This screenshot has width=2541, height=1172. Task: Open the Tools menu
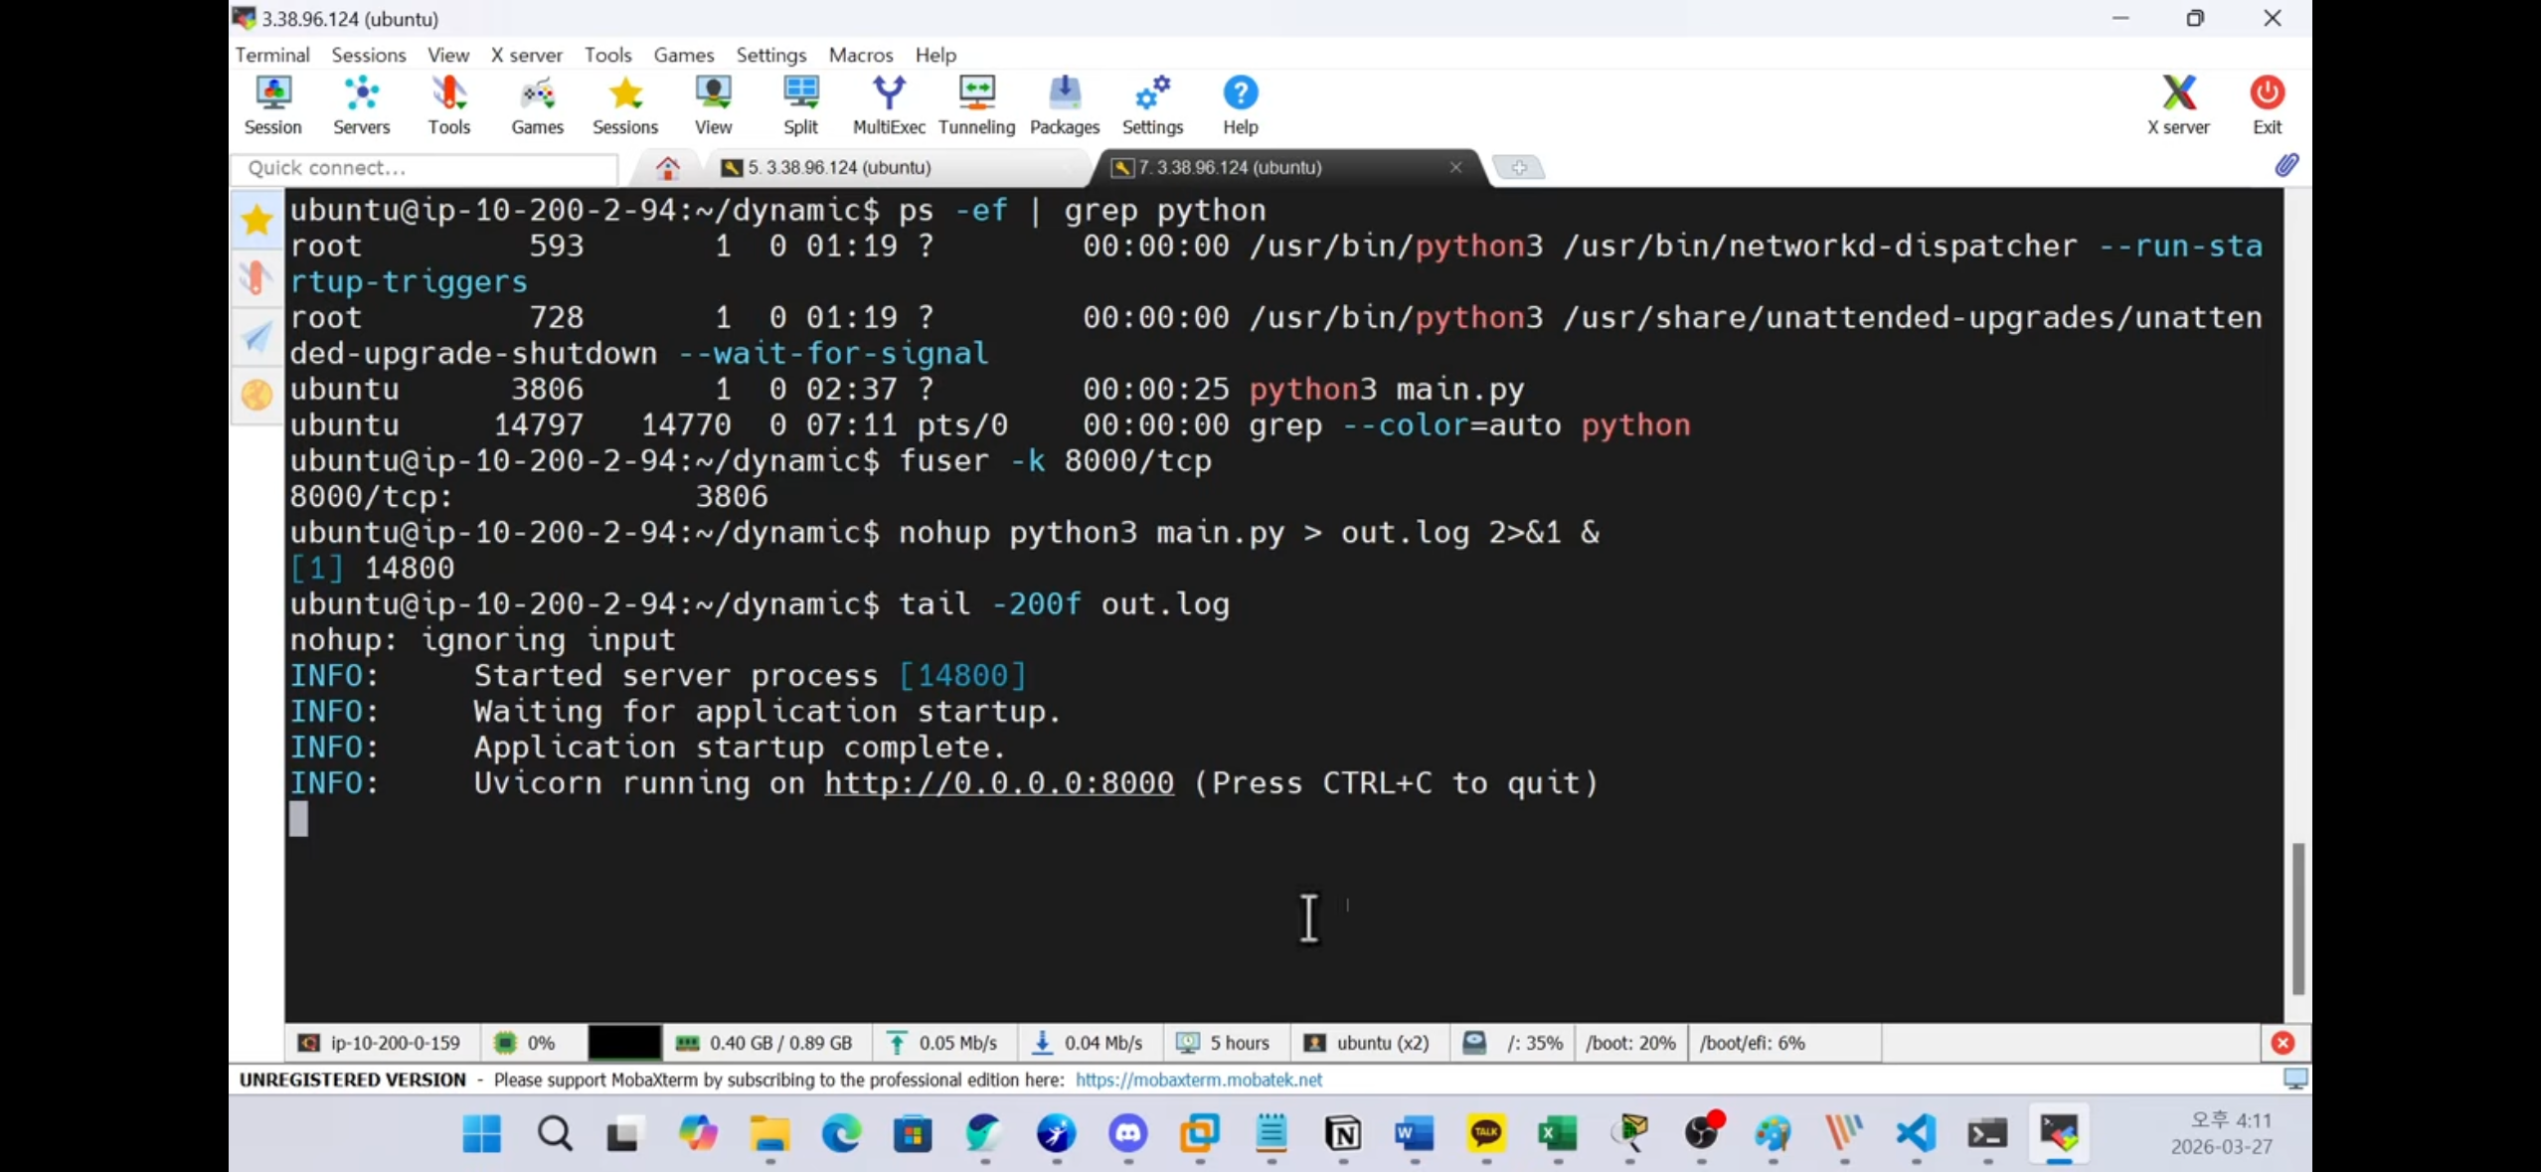click(x=607, y=55)
